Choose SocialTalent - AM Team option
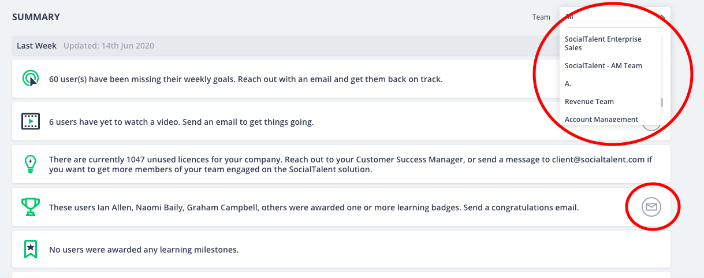Viewport: 704px width, 278px height. (x=603, y=66)
